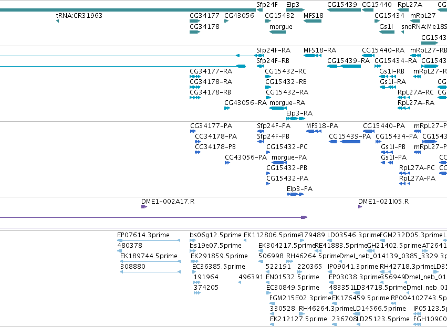Viewport: 447px width, 327px height.
Task: Click the MFS18-RA transcript label
Action: pyautogui.click(x=320, y=50)
